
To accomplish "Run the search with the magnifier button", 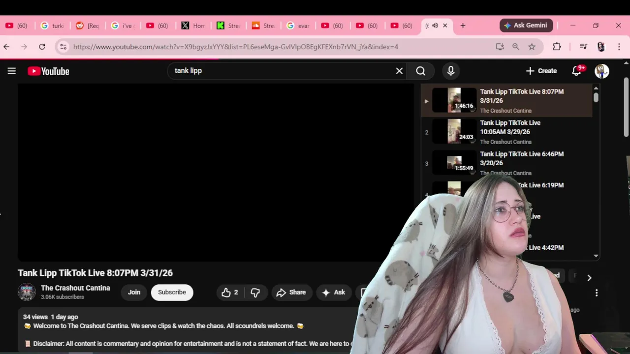I will (x=420, y=71).
